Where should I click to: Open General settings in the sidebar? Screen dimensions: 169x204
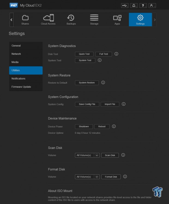26,46
